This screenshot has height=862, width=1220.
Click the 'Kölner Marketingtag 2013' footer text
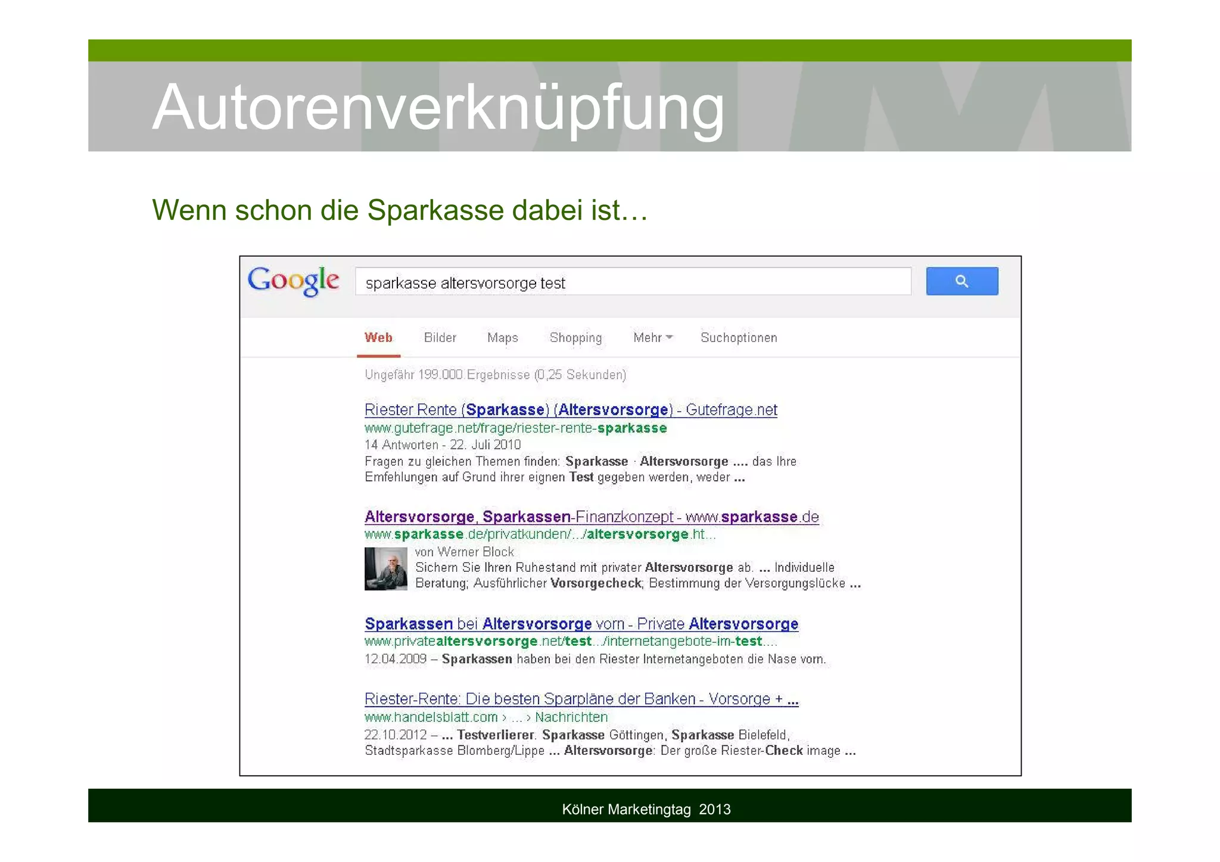(646, 810)
